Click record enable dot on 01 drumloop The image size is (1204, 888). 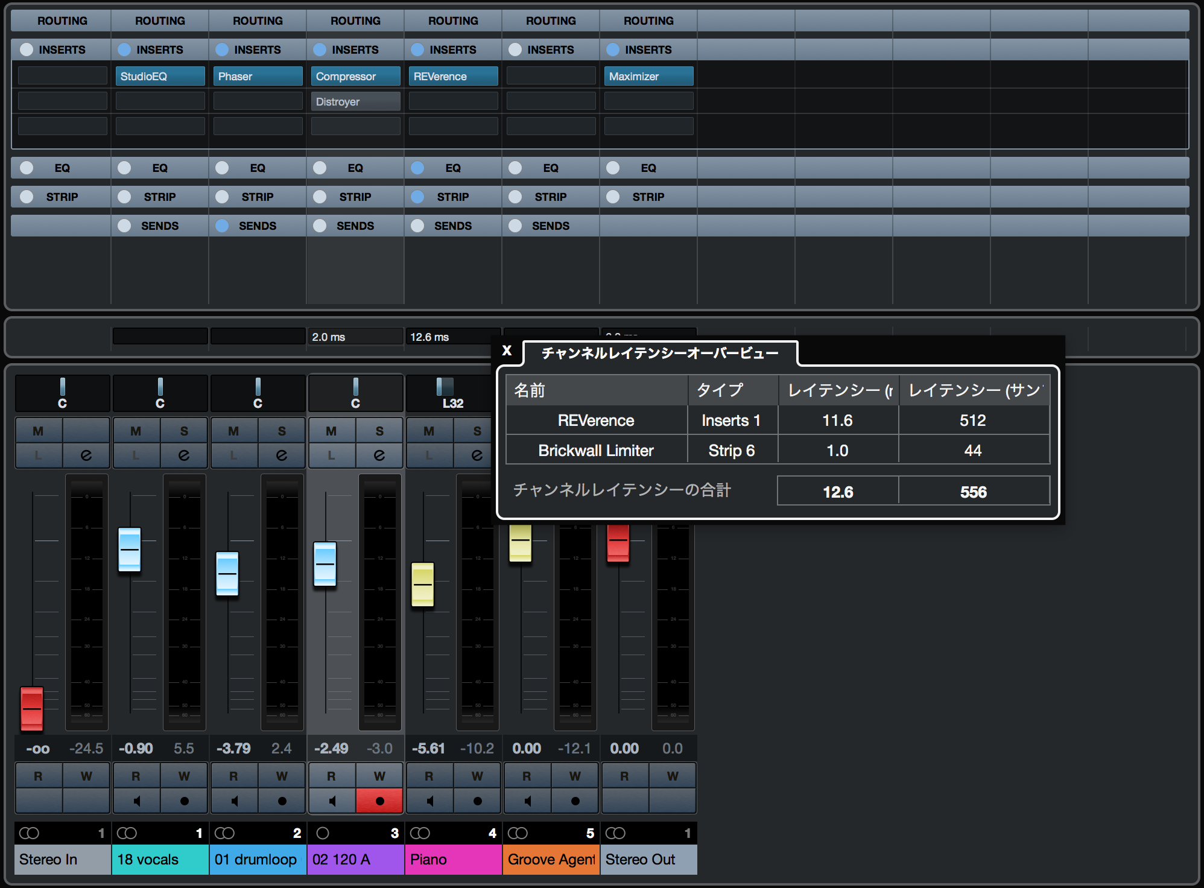(282, 801)
